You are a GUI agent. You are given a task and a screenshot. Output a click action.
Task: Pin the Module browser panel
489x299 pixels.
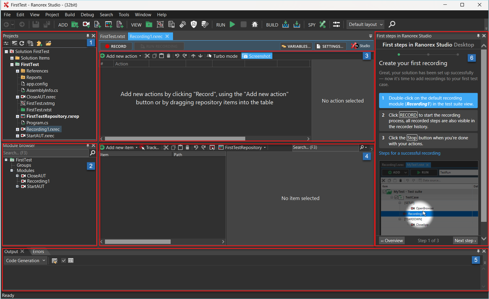88,146
